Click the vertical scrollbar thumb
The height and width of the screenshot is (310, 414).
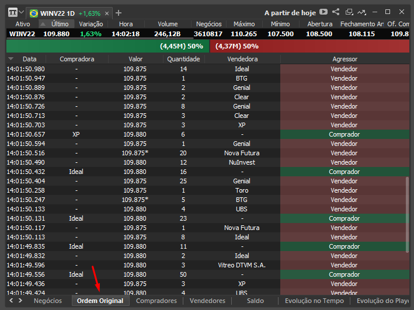[408, 215]
